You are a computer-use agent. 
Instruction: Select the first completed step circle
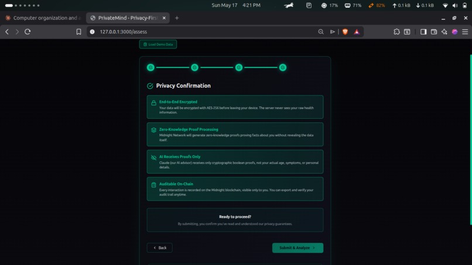(151, 67)
